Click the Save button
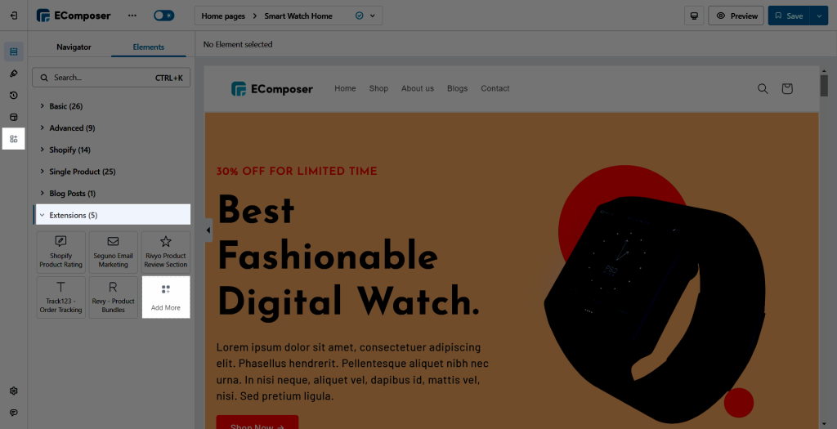Viewport: 837px width, 429px height. [789, 16]
